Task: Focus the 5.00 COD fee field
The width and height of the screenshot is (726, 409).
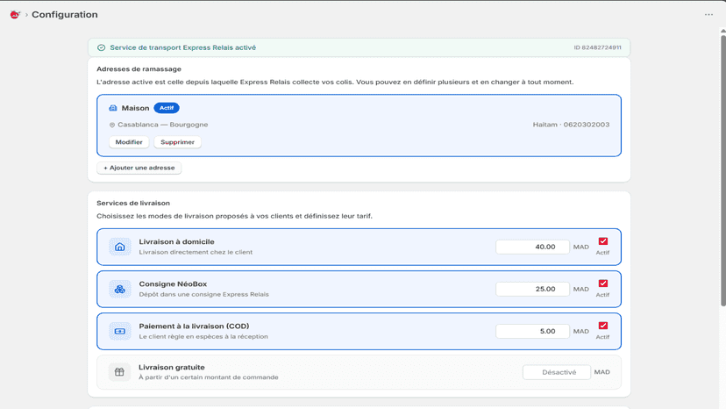Action: point(532,331)
